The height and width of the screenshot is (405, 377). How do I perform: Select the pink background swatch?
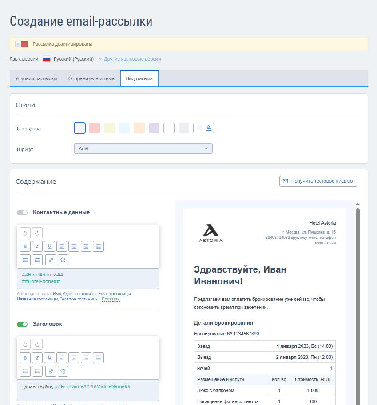(x=95, y=128)
